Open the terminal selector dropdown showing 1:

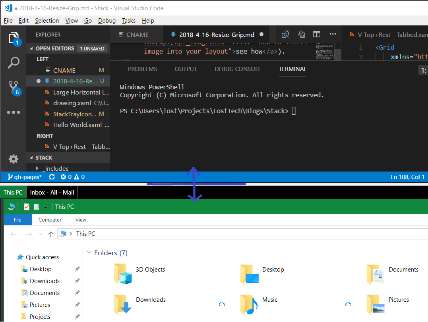click(x=423, y=70)
